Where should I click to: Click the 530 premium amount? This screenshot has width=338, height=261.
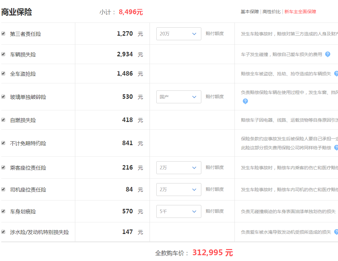(128, 97)
